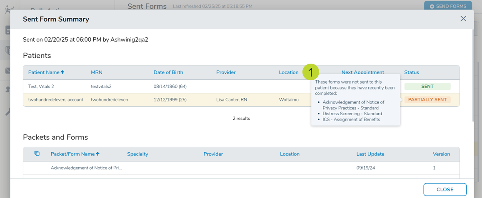Click the plus icon on Send Forms
The width and height of the screenshot is (482, 198).
[432, 6]
